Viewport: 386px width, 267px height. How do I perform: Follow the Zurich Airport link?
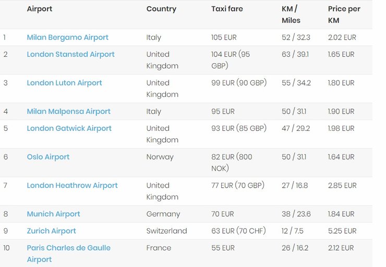click(x=51, y=231)
